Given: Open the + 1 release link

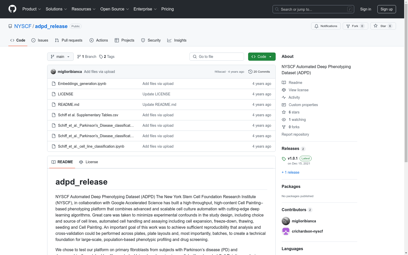Looking at the screenshot, I should pyautogui.click(x=290, y=172).
